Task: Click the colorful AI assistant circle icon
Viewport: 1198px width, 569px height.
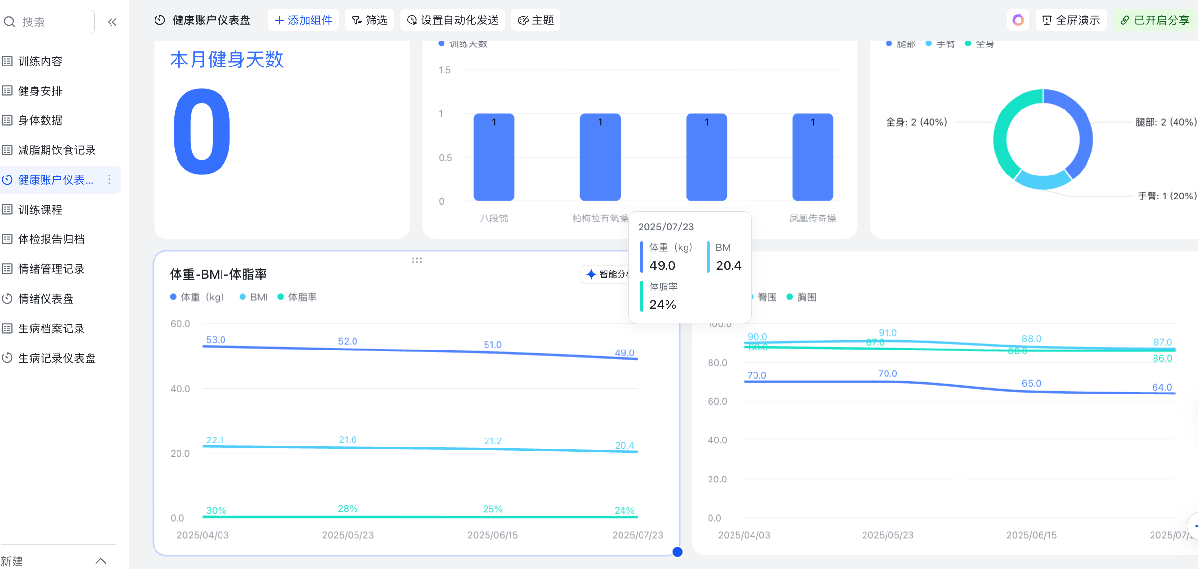Action: (x=1018, y=20)
